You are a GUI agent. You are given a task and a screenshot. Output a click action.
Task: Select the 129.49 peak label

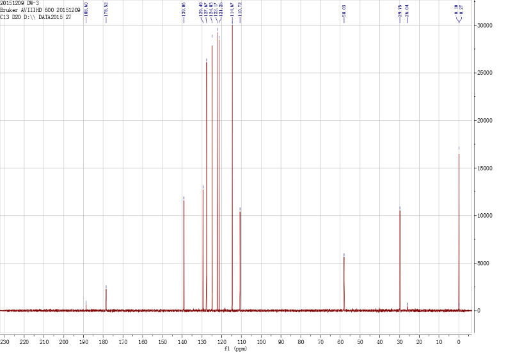pyautogui.click(x=201, y=10)
